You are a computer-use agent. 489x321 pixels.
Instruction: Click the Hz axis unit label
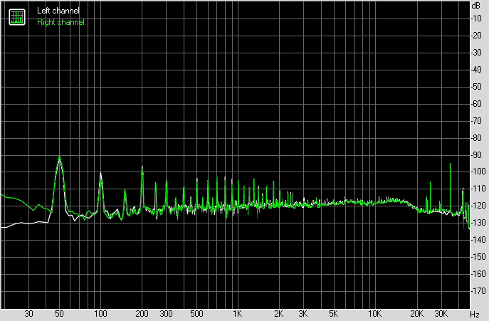coord(475,314)
